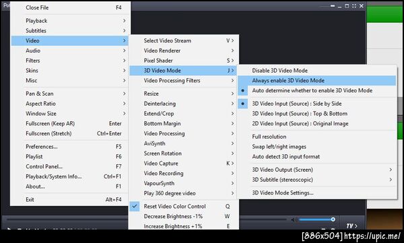Expand 3D Subtitle (stereoscopic) submenu

point(317,180)
